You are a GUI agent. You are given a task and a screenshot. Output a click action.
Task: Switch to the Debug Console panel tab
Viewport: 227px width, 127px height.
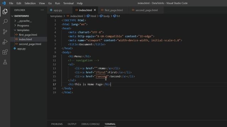(x=90, y=124)
